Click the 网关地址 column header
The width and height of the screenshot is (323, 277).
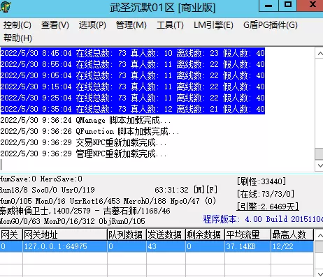65,234
